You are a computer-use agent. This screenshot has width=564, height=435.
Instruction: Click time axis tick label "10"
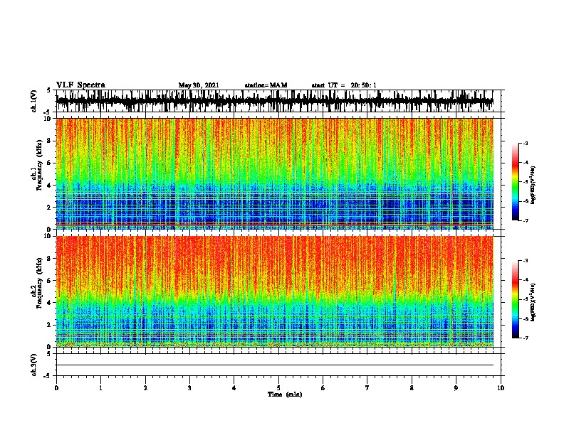[501, 388]
